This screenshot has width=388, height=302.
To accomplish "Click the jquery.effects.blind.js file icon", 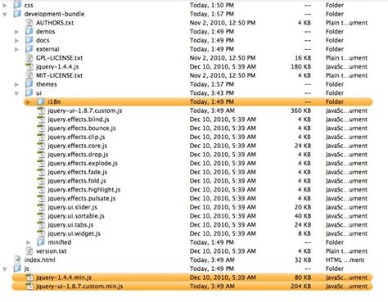I will coord(41,119).
